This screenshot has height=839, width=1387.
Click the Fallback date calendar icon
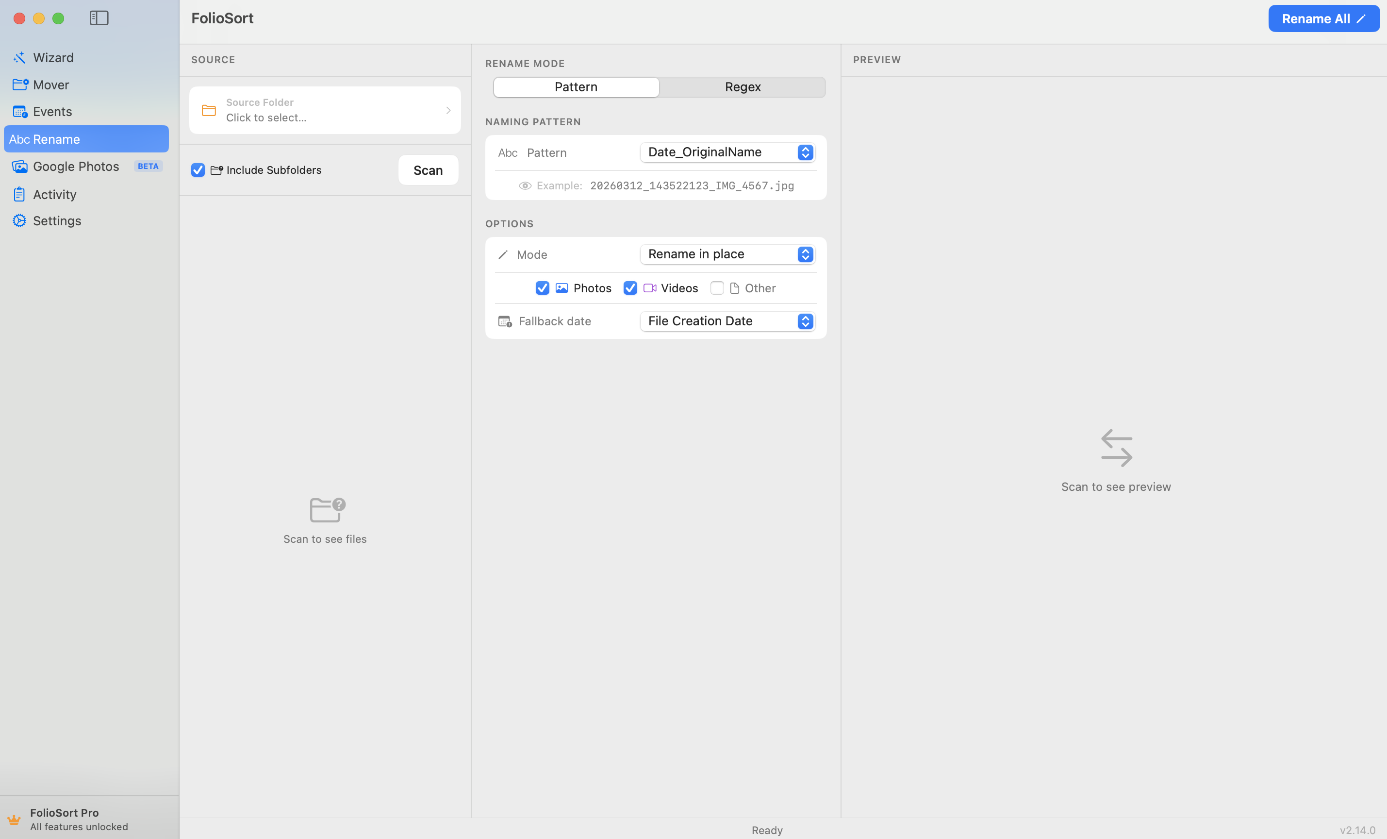tap(505, 321)
